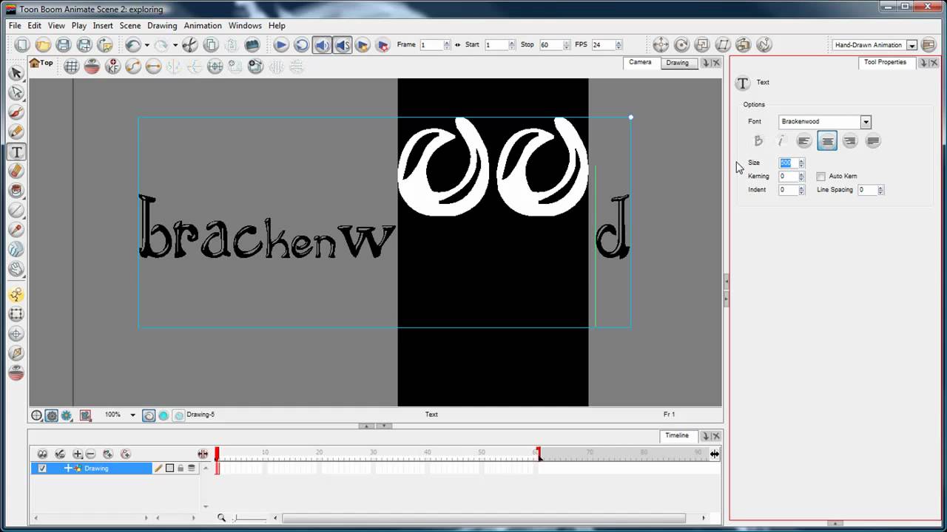Click the KF keyframe icon

[112, 66]
